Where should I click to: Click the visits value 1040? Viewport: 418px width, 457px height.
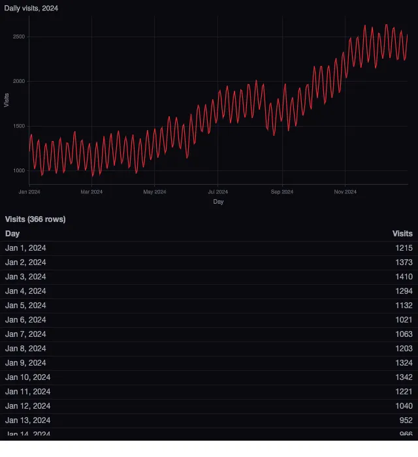404,406
